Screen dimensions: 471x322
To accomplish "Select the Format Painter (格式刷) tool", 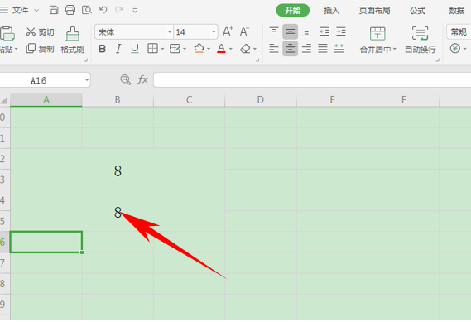I will point(72,41).
